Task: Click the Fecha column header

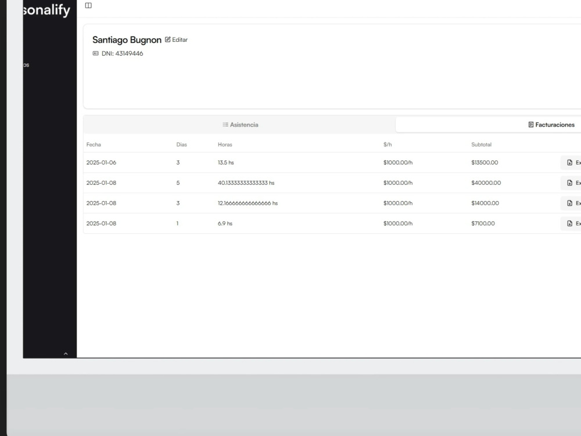Action: point(94,145)
